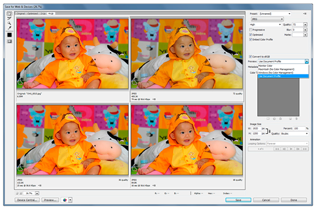Open download speed menu for 18 quality preview
Image resolution: width=317 pixels, height=210 pixels.
click(154, 185)
